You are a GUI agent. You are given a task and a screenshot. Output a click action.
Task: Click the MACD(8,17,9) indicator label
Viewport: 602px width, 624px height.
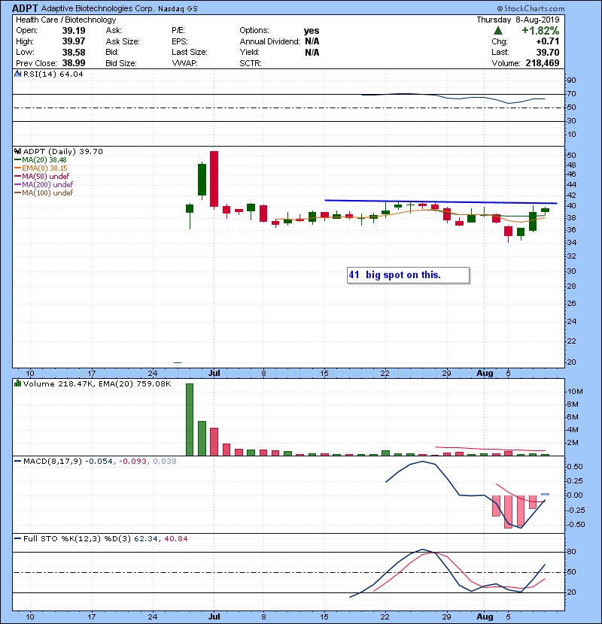pos(53,462)
